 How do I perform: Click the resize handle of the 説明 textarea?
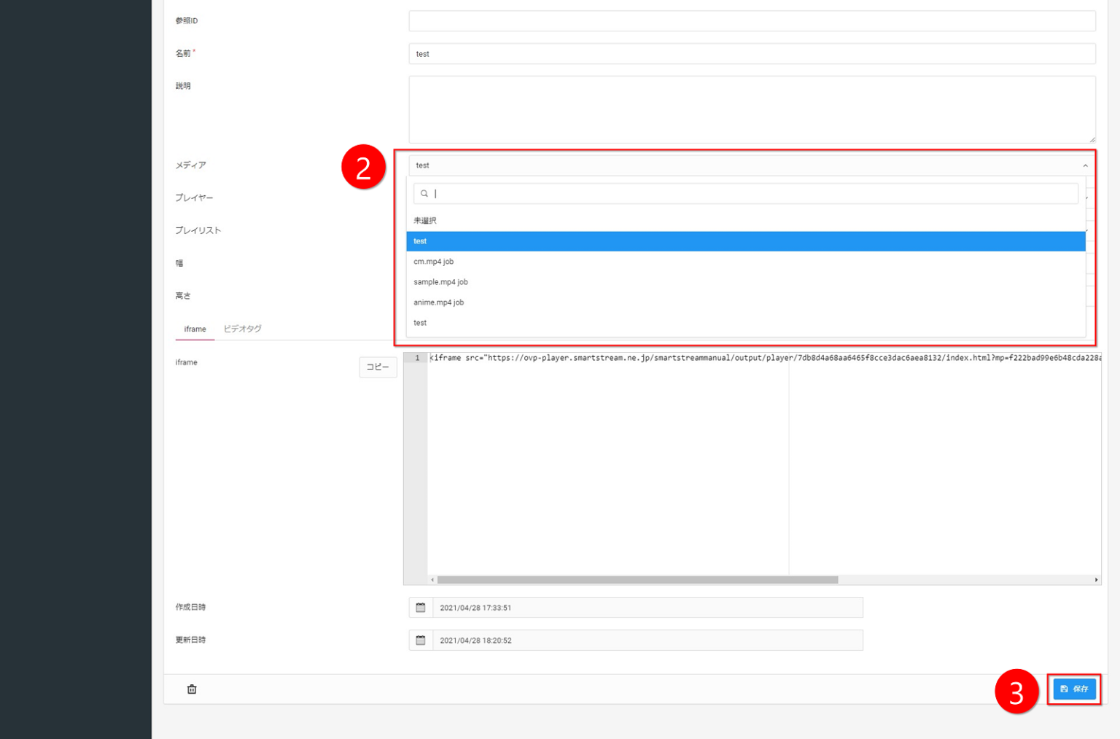[1092, 139]
